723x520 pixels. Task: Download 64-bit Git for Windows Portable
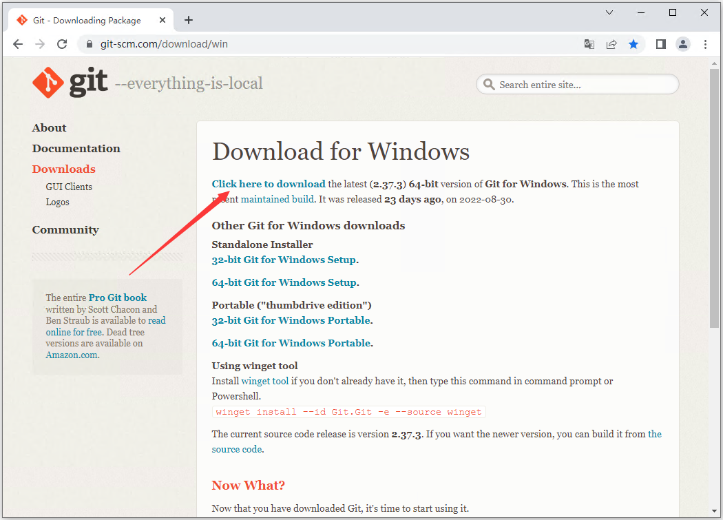click(x=291, y=343)
